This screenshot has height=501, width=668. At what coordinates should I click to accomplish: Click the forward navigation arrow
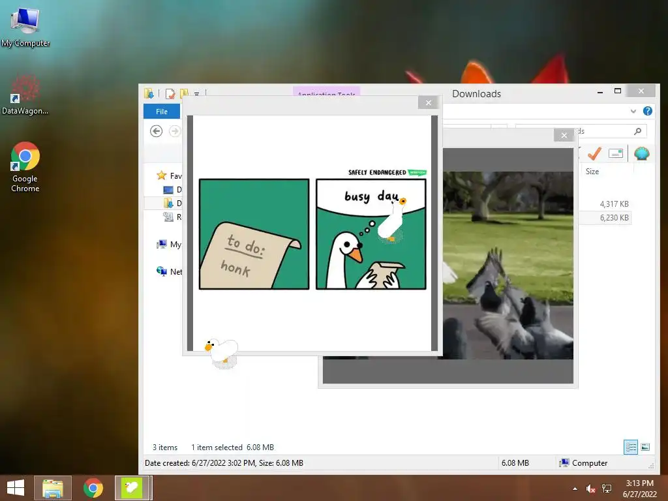tap(175, 130)
